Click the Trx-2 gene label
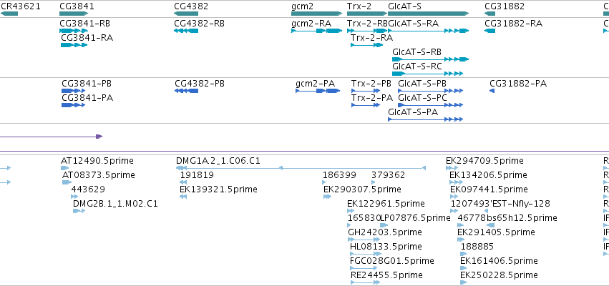Screen dimensions: 609x286 click(359, 6)
